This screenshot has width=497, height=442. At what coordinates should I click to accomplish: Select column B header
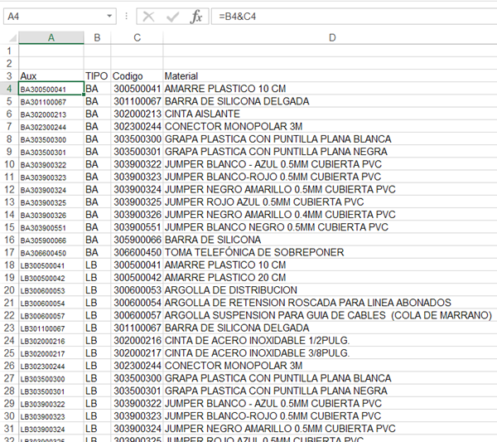tap(97, 38)
